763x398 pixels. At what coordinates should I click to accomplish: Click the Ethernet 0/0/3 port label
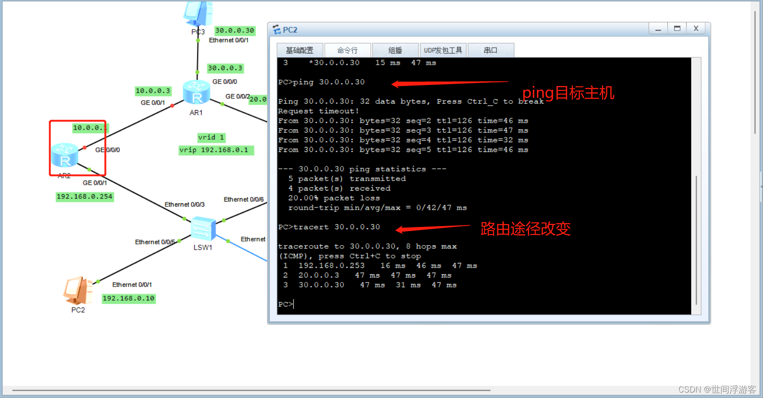pos(185,205)
